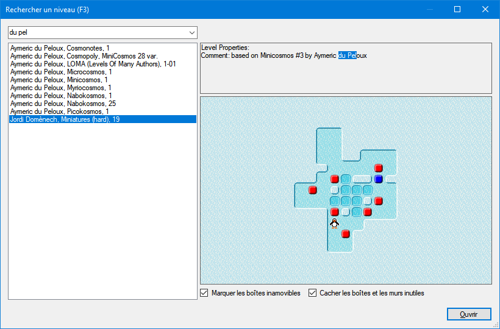Toggle Cacher les boîtes et les murs inutiles

coord(312,292)
